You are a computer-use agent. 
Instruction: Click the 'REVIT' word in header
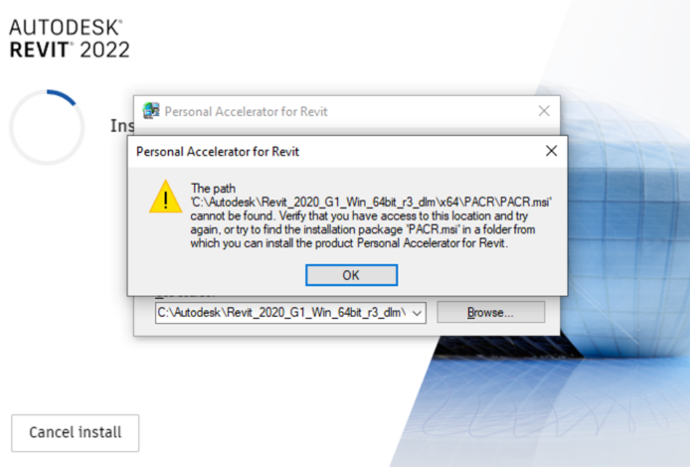coord(39,49)
